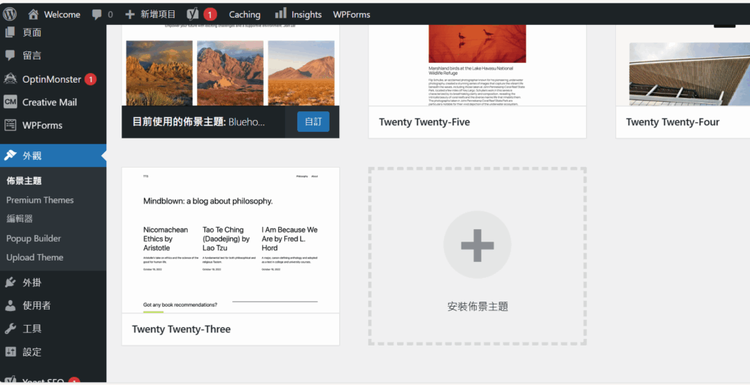This screenshot has width=750, height=385.
Task: Open Upload Theme submenu link
Action: pyautogui.click(x=35, y=258)
